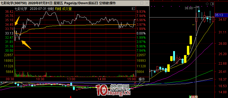The height and width of the screenshot is (98, 228).
Task: Click the green 30.50 price axis label
Action: 9,51
